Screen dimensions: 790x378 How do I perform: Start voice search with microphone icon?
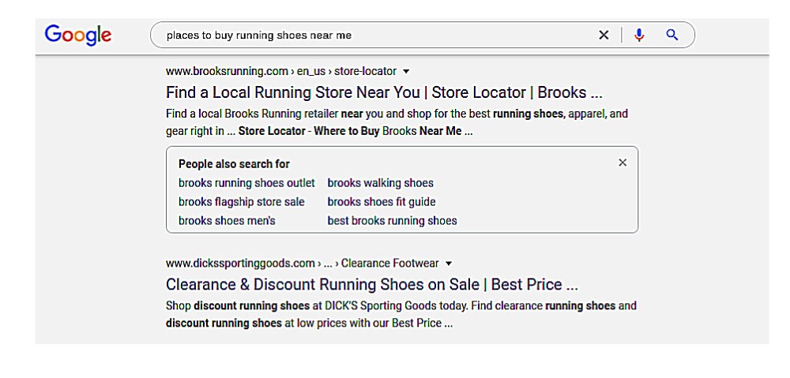(639, 35)
